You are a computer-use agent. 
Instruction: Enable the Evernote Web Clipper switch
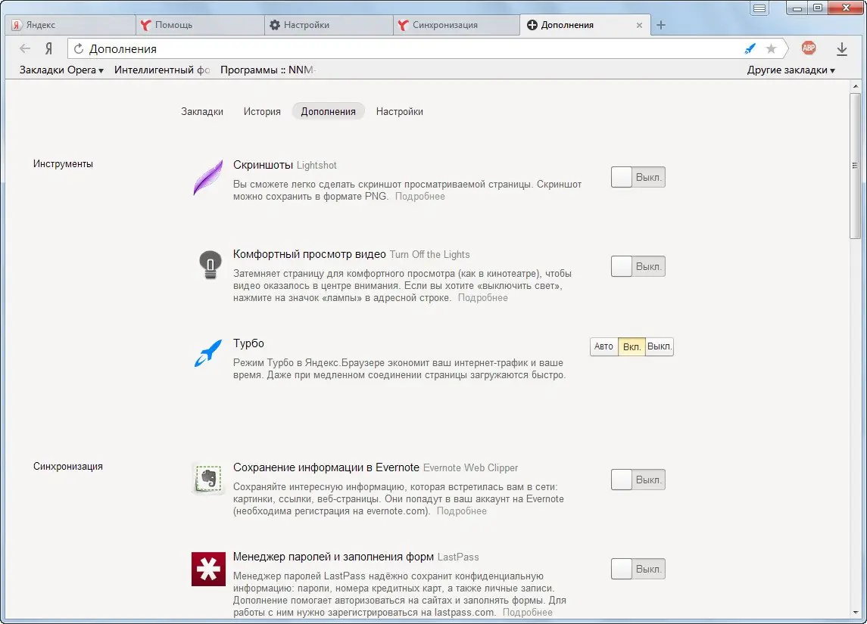tap(638, 480)
